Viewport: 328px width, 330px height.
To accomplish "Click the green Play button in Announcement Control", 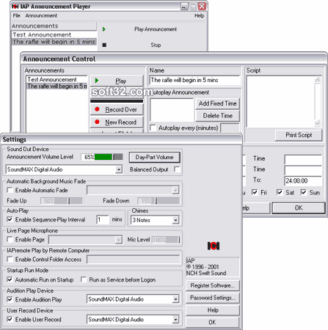I will [117, 81].
